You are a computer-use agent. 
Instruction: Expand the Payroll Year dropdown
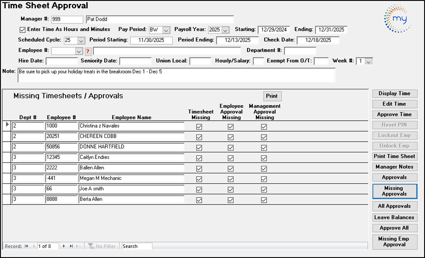coord(225,30)
